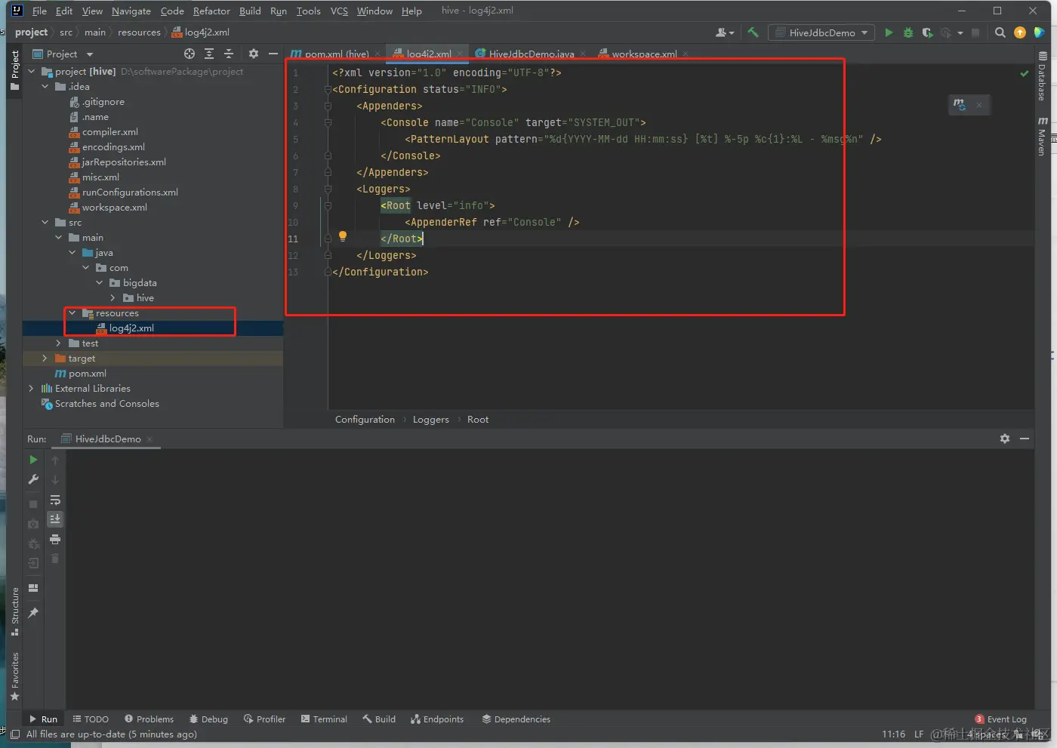Hide the Project panel with minus icon

[273, 54]
